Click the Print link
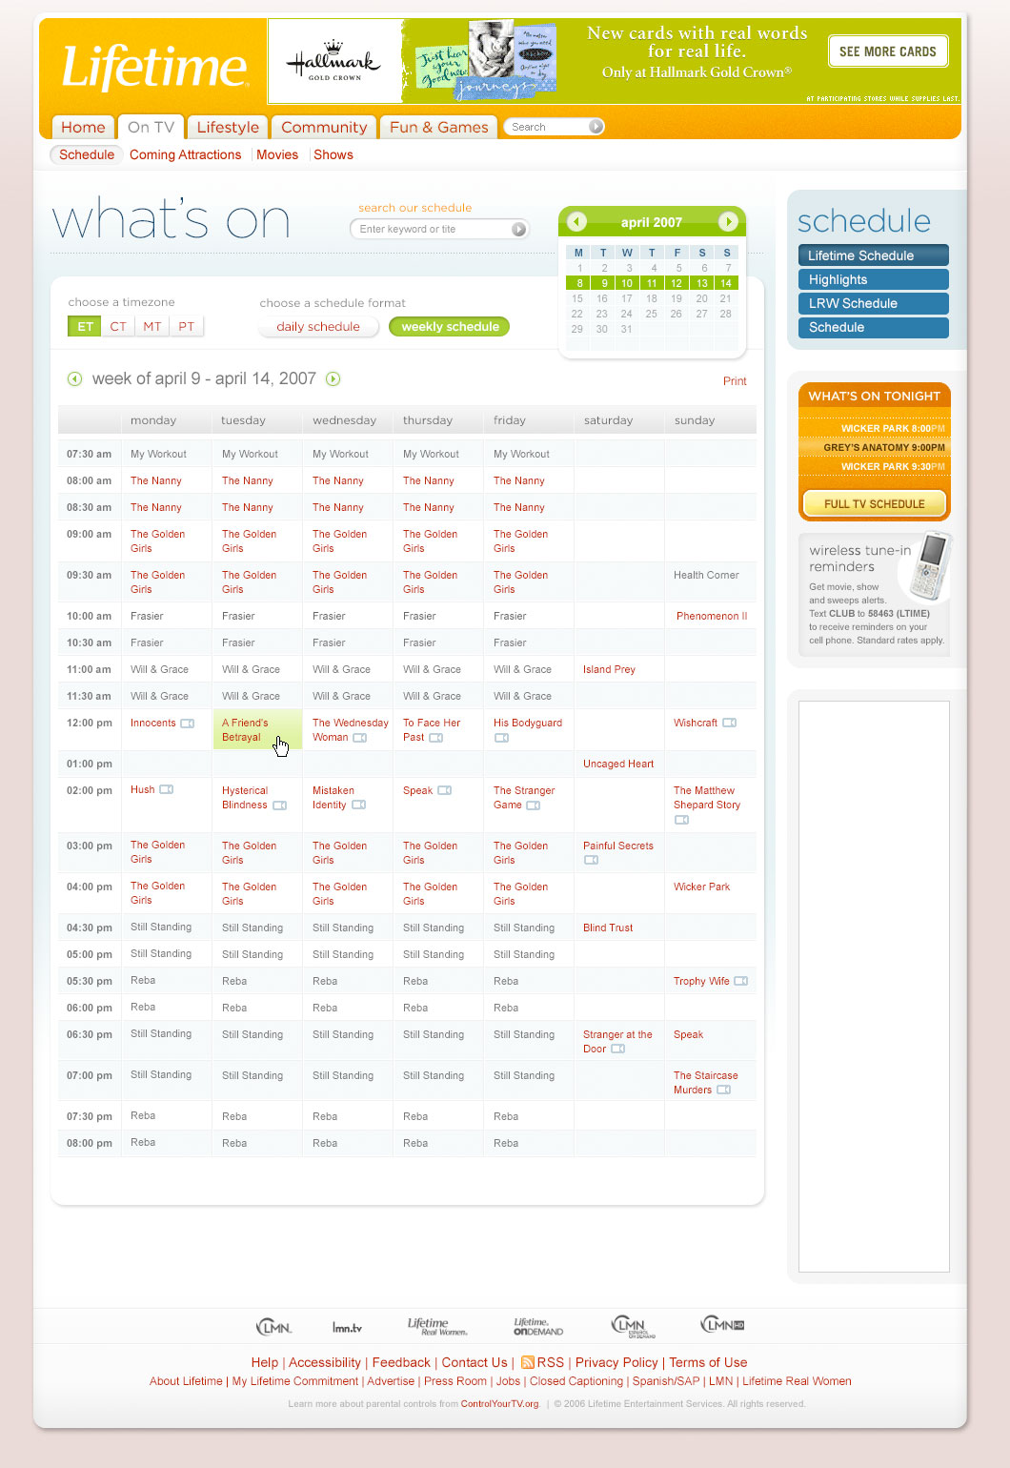The width and height of the screenshot is (1010, 1468). click(735, 381)
